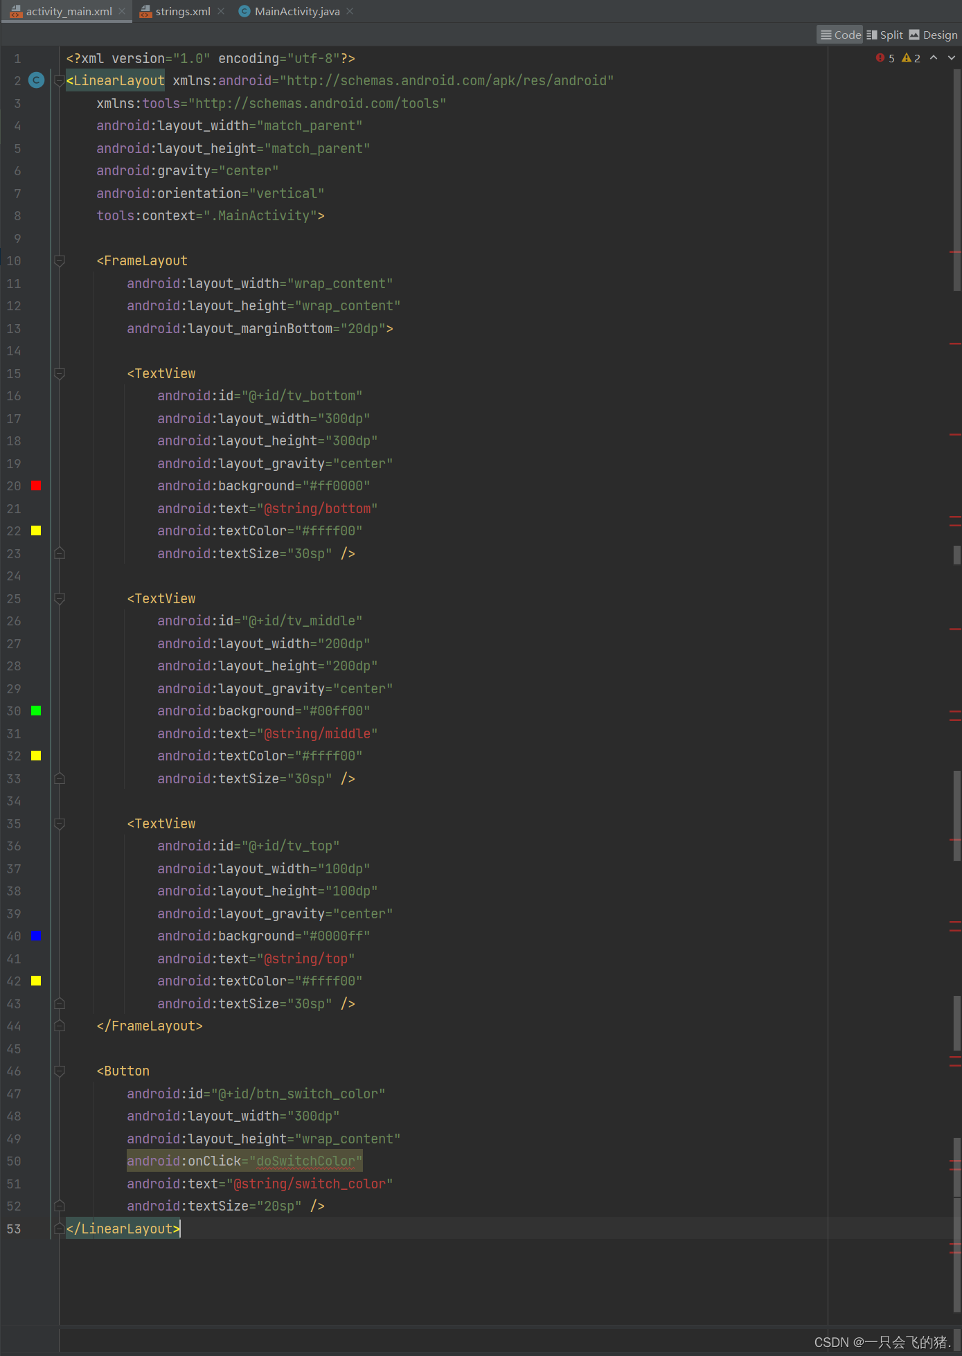Click the @string/top reference
The width and height of the screenshot is (962, 1356).
tap(306, 958)
